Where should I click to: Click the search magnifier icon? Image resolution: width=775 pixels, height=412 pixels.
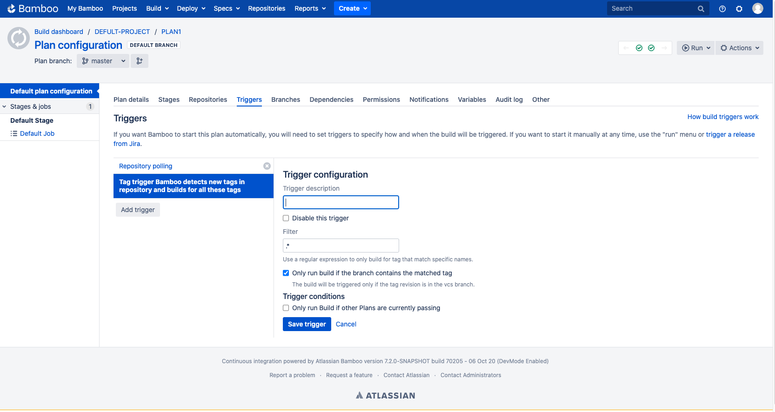click(701, 9)
